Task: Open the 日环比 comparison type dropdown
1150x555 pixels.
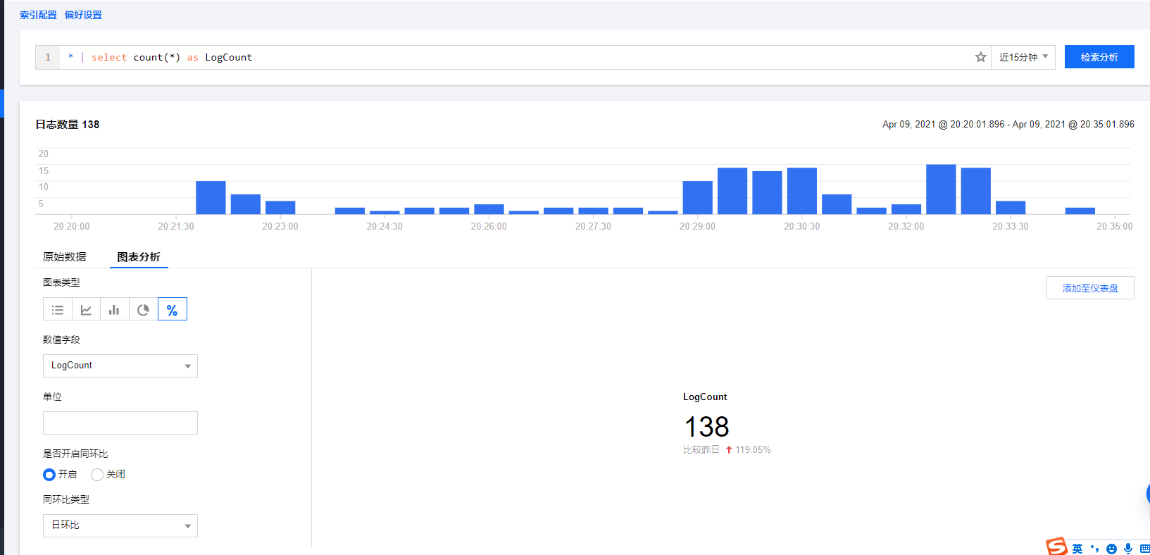Action: [x=120, y=525]
